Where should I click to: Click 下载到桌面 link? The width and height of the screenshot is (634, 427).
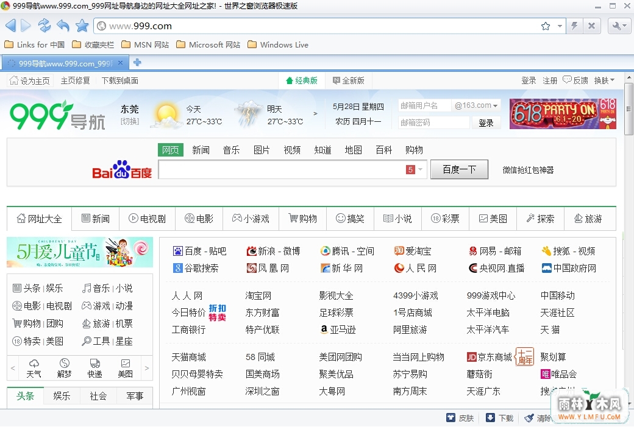pos(120,81)
